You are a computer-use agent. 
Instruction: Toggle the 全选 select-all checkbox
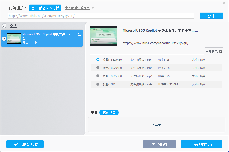4,26
